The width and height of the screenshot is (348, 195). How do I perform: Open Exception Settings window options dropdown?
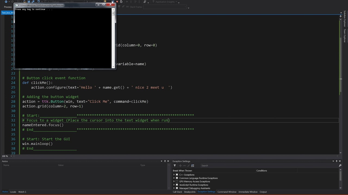tap(333, 161)
